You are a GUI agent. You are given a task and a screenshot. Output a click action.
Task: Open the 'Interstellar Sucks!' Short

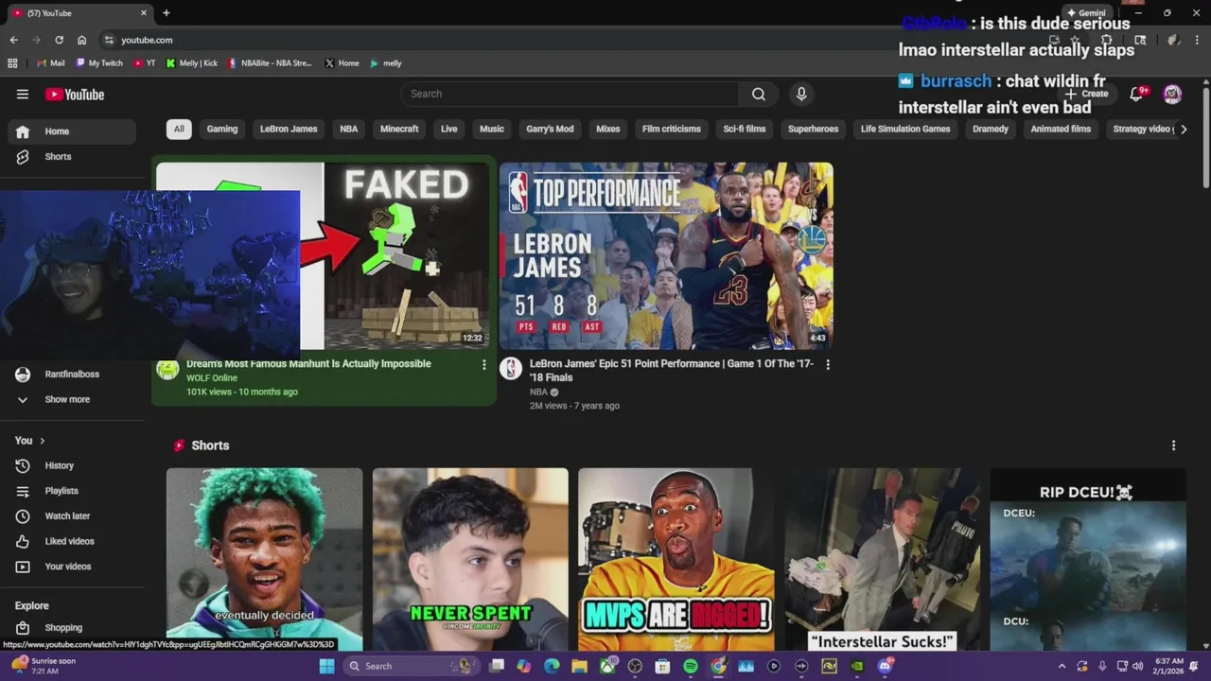pyautogui.click(x=882, y=559)
